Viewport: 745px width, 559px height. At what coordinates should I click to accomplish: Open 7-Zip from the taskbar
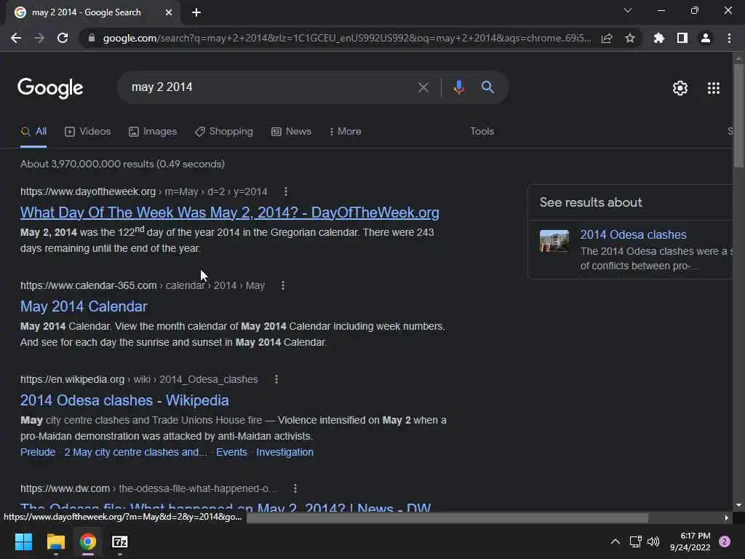[120, 542]
